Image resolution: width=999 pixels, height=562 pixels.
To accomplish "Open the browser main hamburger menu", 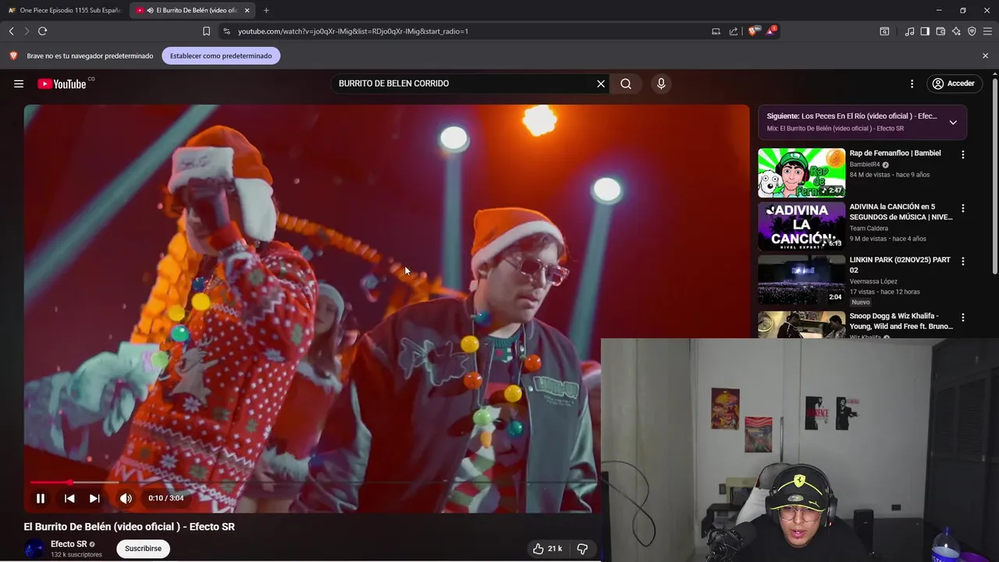I will pyautogui.click(x=988, y=31).
